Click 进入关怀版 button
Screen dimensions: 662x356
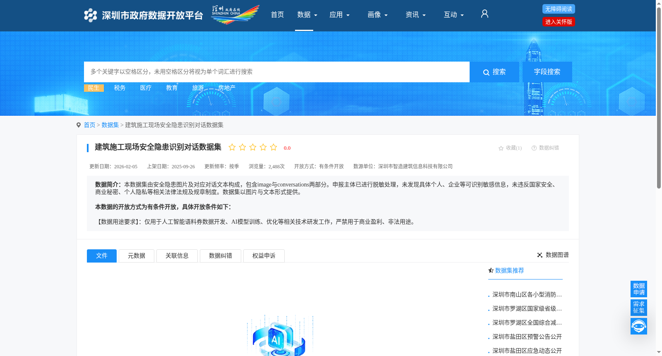[559, 22]
